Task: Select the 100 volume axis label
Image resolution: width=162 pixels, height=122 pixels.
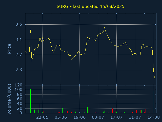Action: point(18,90)
